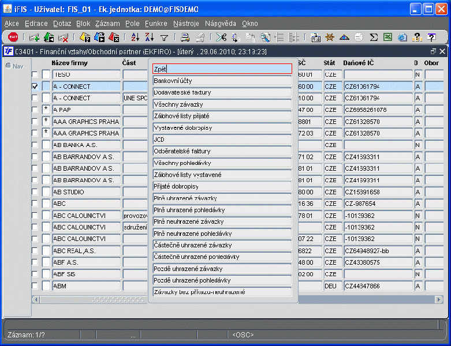Click the context help window icon

pos(431,37)
